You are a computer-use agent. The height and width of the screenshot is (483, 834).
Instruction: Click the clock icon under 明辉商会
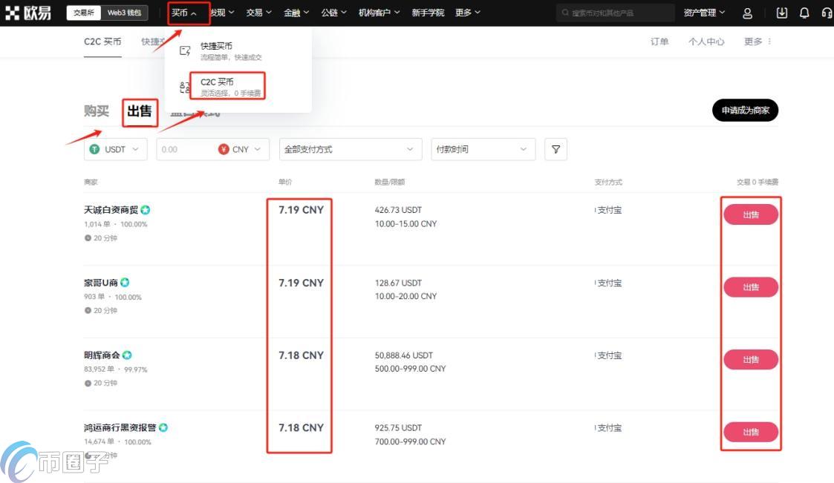tap(88, 383)
